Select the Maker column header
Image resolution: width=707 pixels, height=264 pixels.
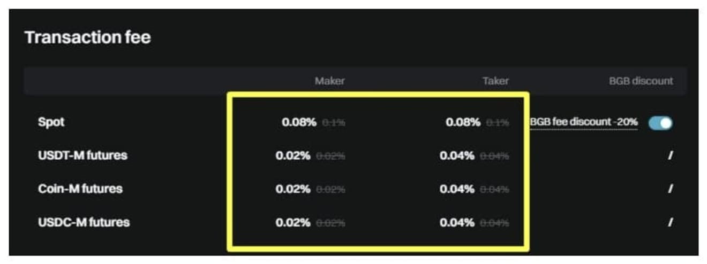329,81
